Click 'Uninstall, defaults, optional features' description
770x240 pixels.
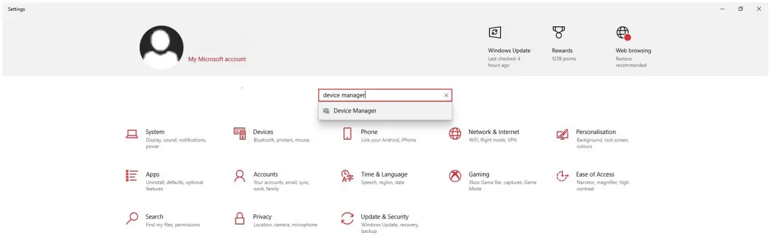pos(174,186)
